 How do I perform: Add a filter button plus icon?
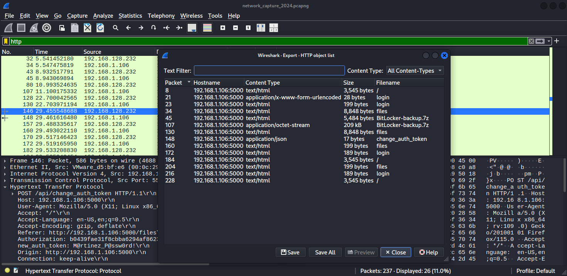(x=557, y=41)
